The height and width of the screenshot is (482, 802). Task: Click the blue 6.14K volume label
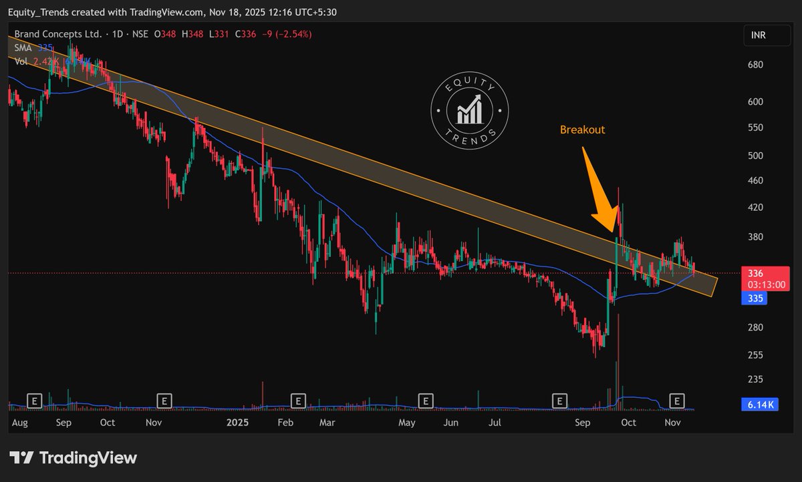click(x=759, y=405)
